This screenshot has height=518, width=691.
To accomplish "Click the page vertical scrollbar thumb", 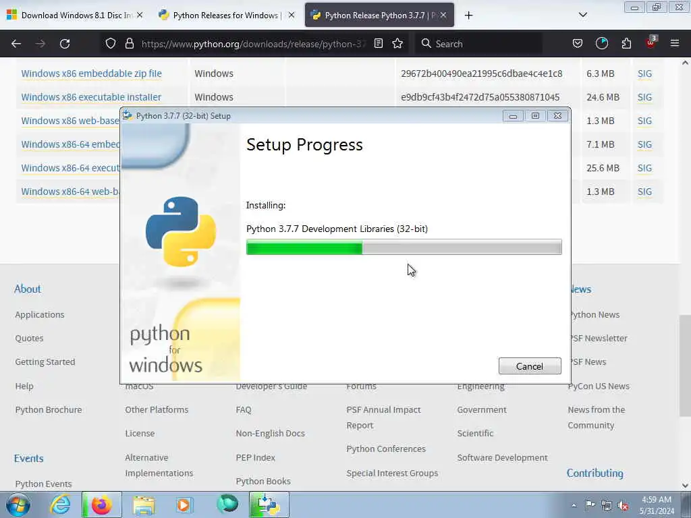I will tap(684, 366).
